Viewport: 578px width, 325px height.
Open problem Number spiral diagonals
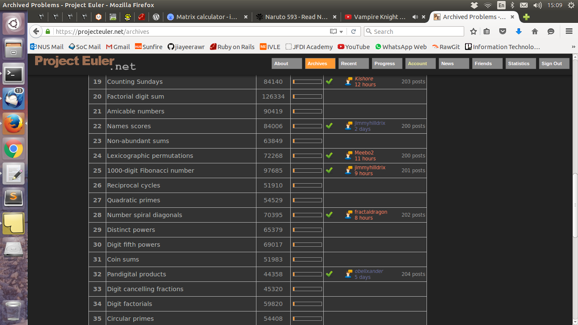pyautogui.click(x=144, y=215)
